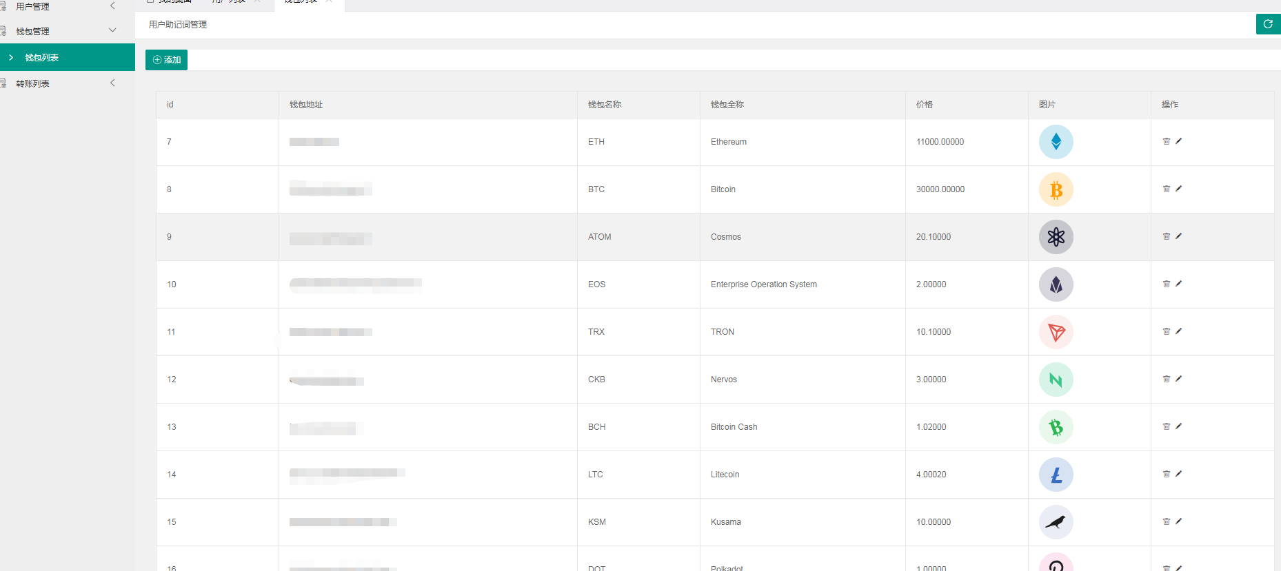Edit the EOS wallet entry
This screenshot has height=571, width=1281.
click(1179, 284)
